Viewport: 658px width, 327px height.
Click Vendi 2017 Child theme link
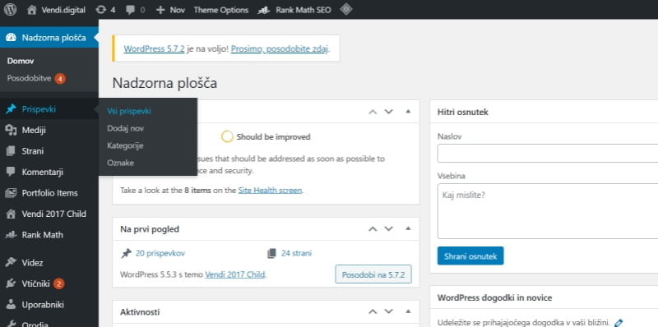(235, 275)
